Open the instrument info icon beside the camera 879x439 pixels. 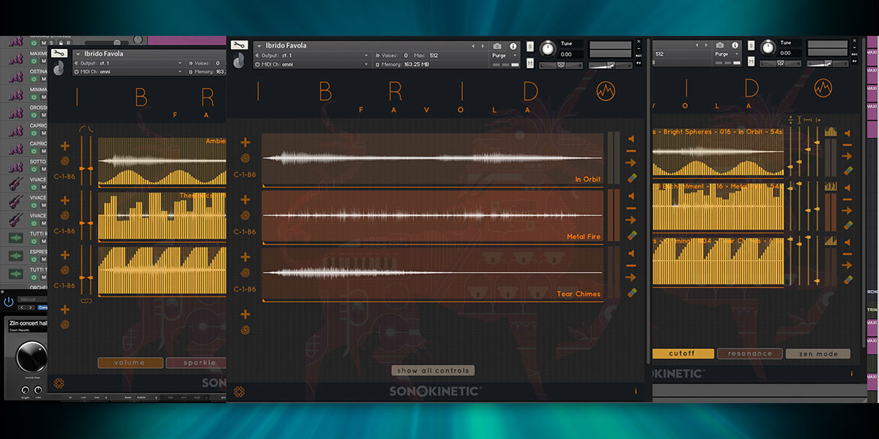tap(513, 46)
